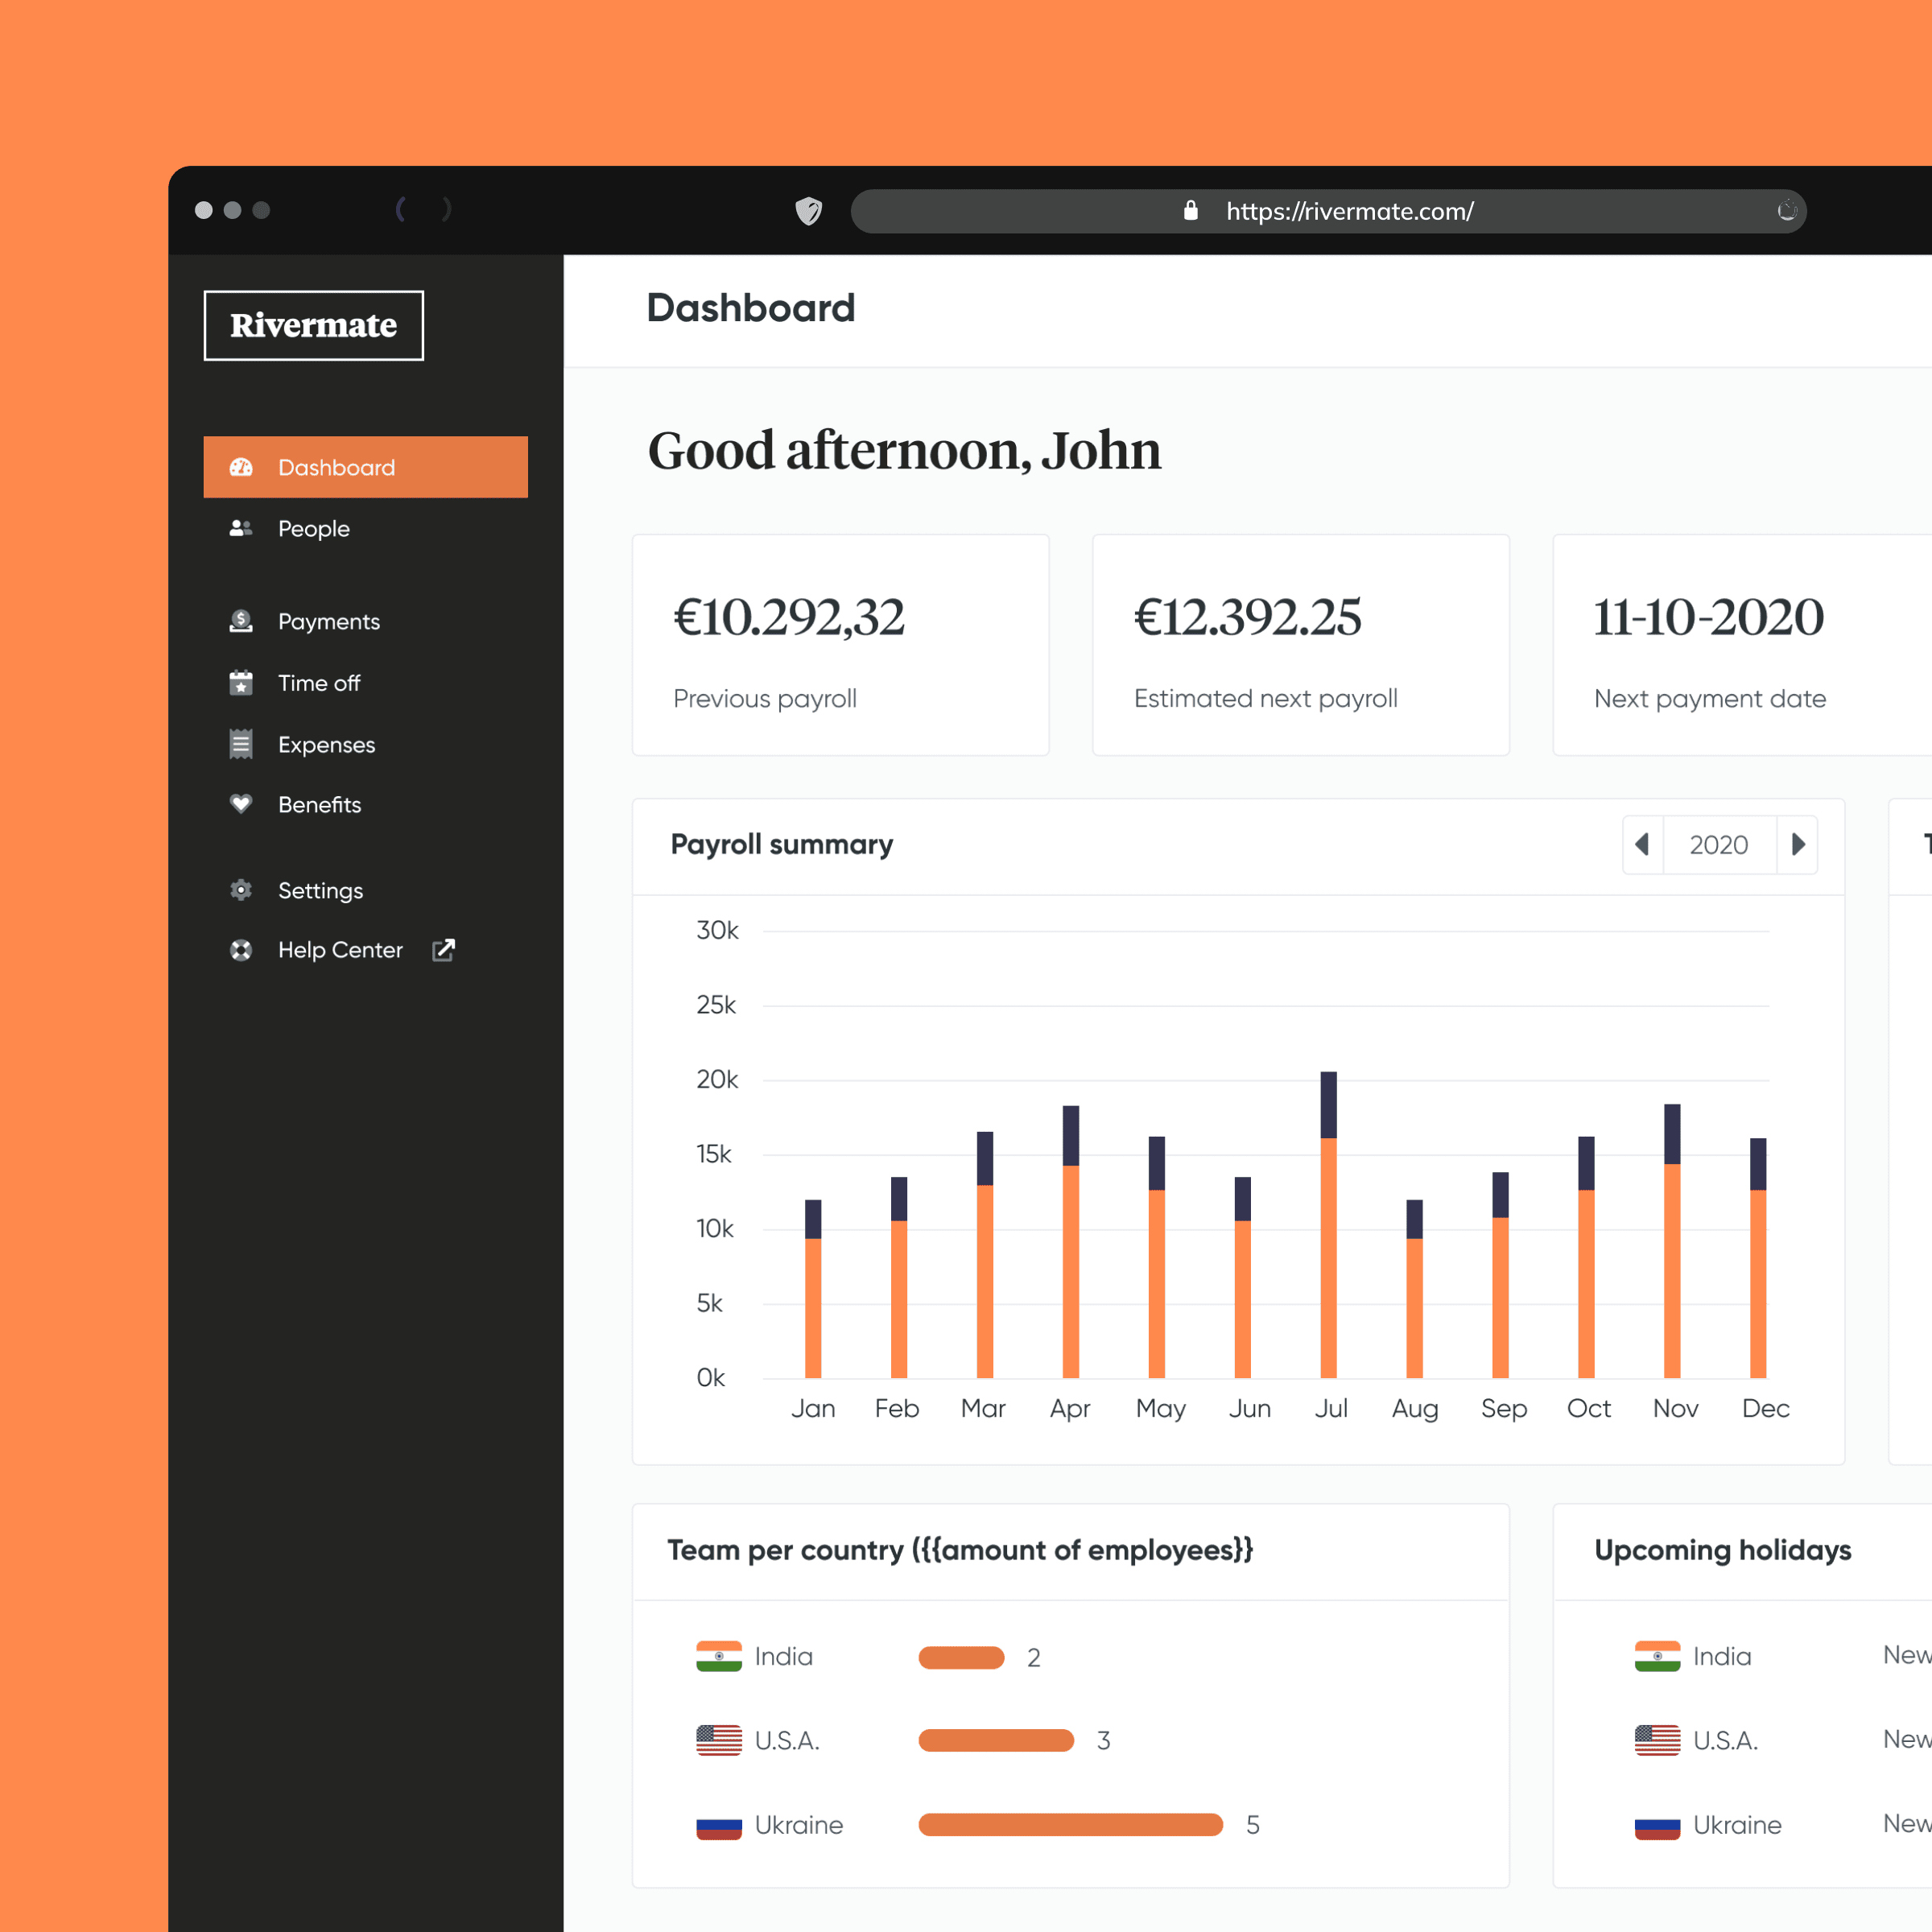The height and width of the screenshot is (1932, 1932).
Task: Click the Good afternoon, John greeting
Action: tap(904, 450)
